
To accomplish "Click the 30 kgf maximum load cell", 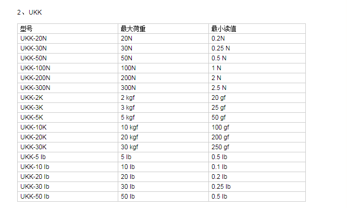I will [131, 147].
